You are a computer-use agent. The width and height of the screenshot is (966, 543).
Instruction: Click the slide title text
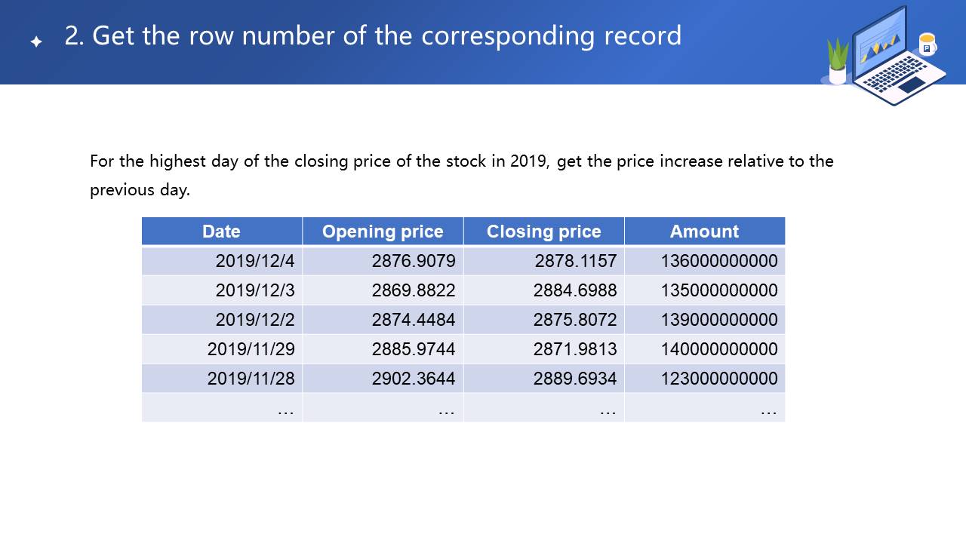click(373, 35)
